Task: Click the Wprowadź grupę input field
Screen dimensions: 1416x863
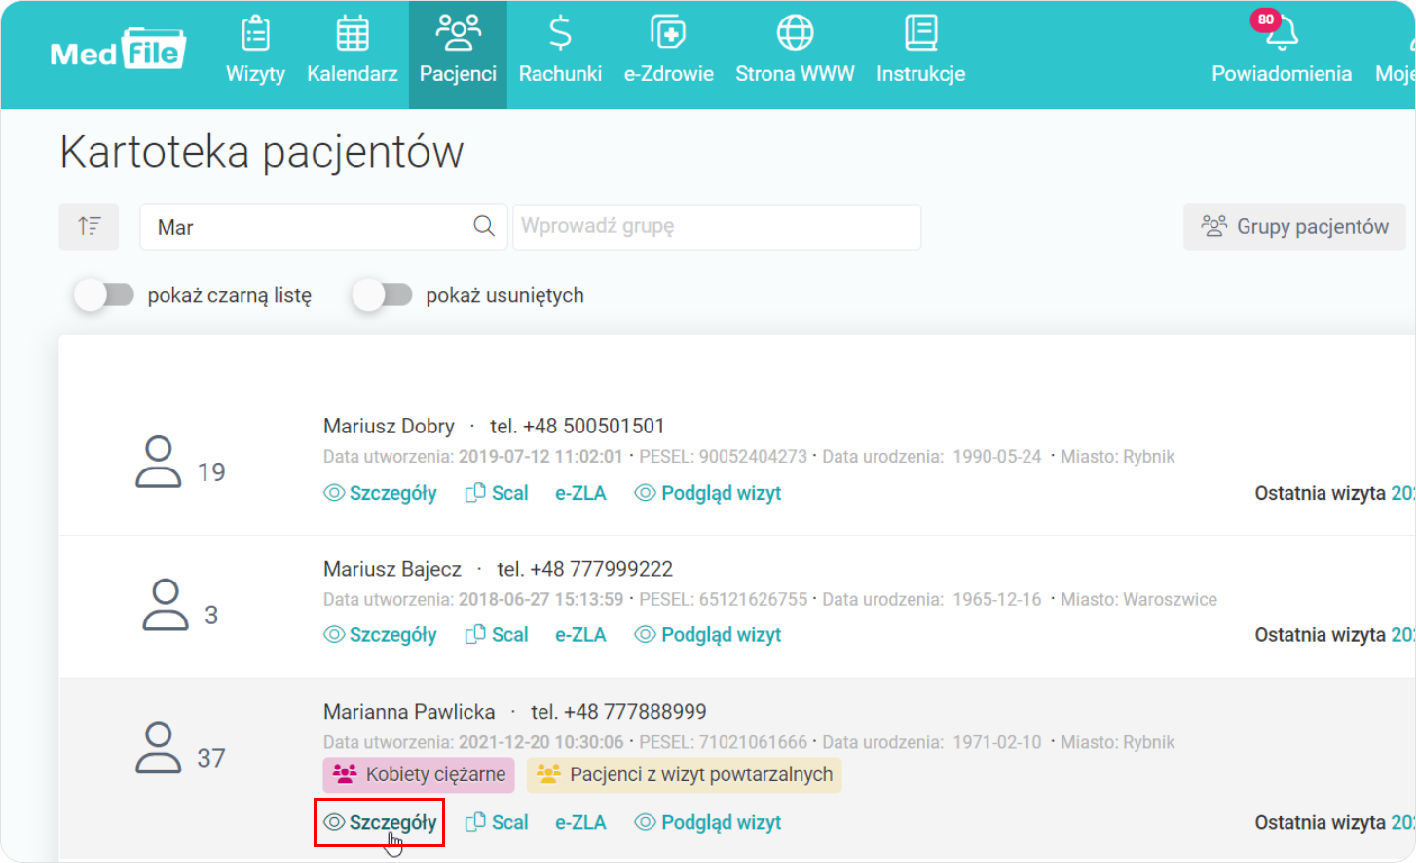Action: 717,227
